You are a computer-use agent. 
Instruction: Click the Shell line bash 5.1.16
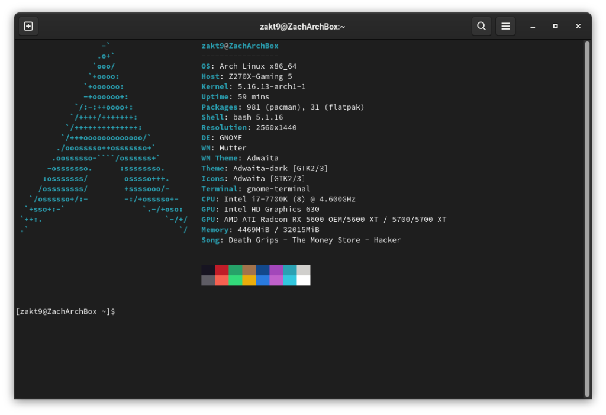(x=242, y=117)
